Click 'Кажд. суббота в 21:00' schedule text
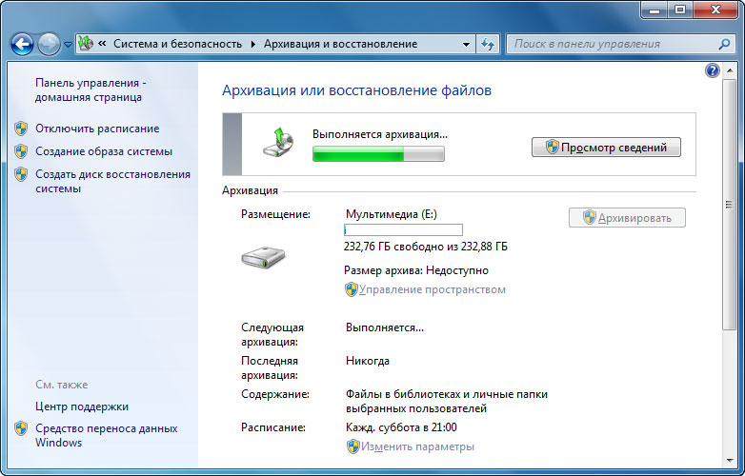 click(401, 427)
